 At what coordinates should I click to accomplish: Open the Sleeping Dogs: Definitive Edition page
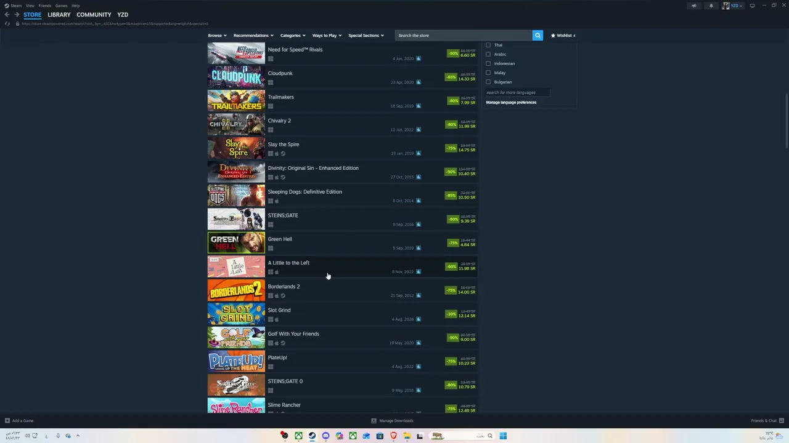[343, 196]
